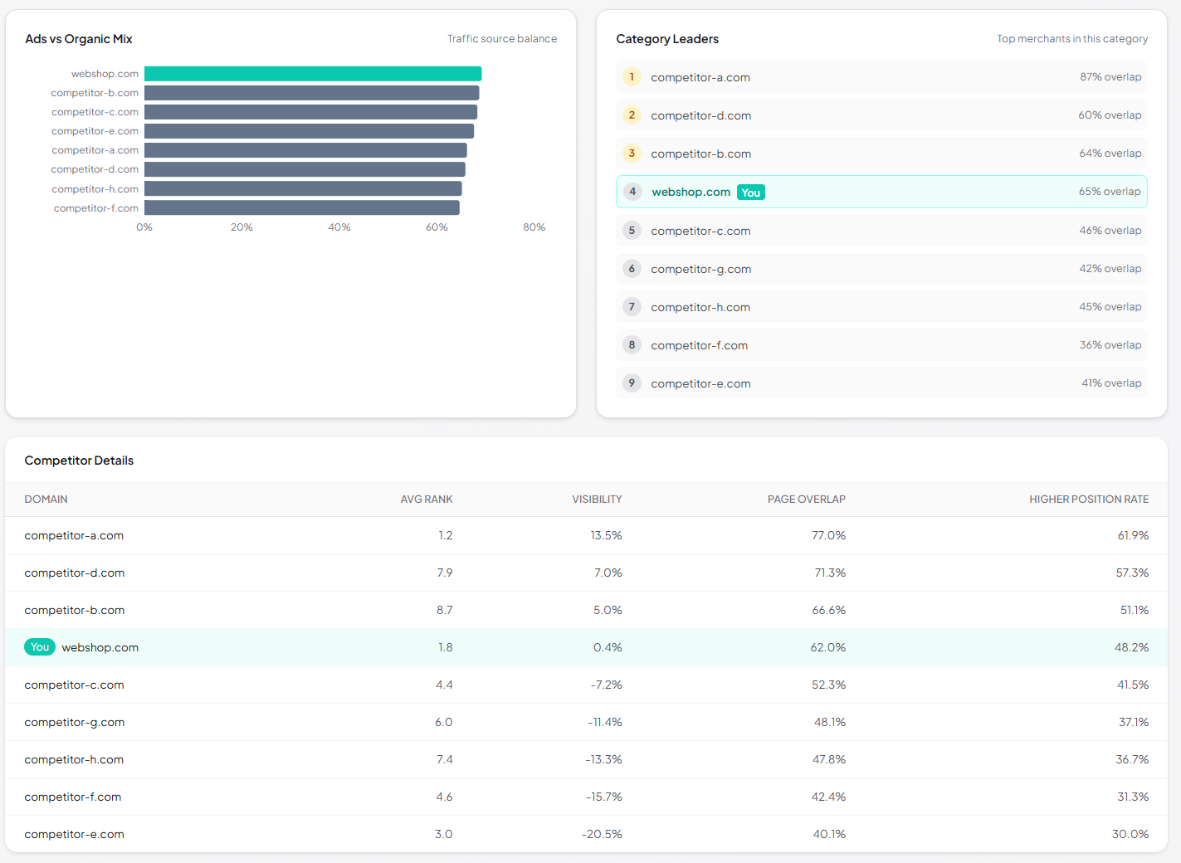
Task: Toggle sorting on the HIGHER POSITION RATE column
Action: click(1089, 499)
